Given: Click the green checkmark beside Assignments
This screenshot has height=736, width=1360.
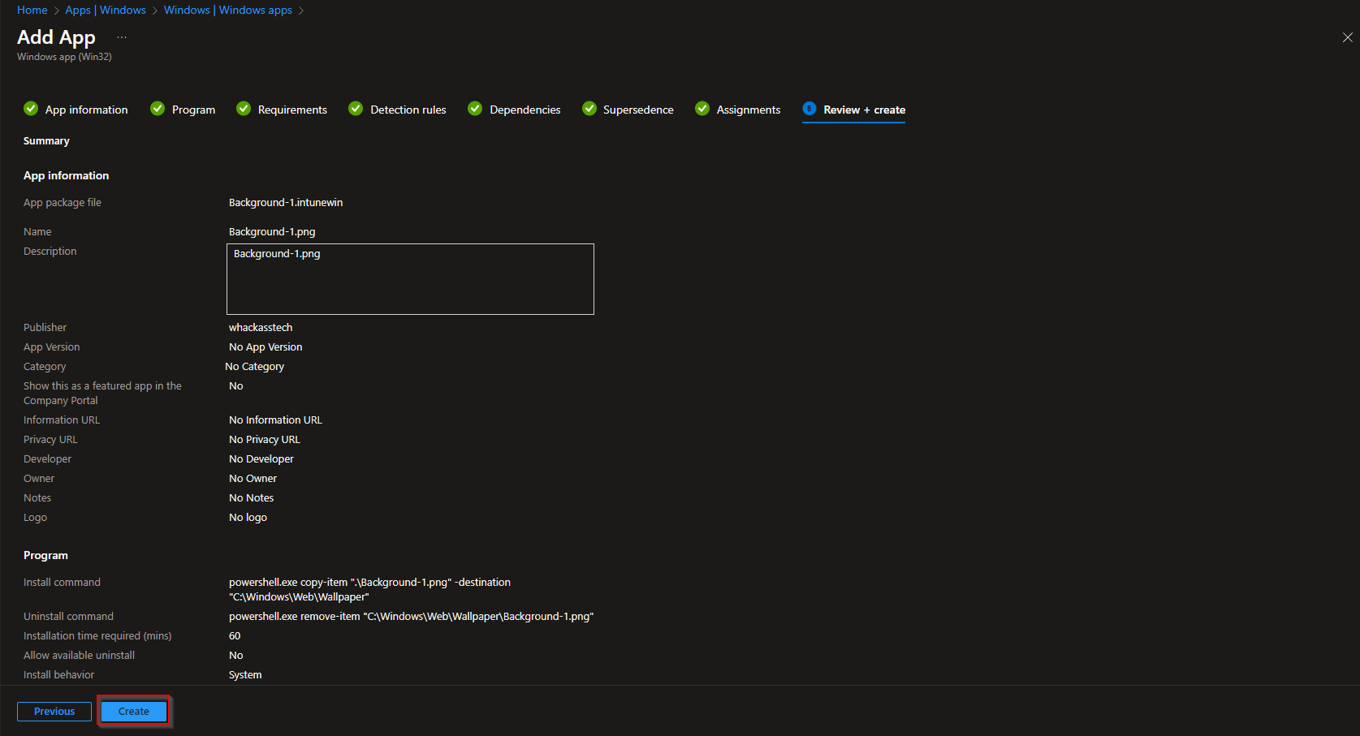Looking at the screenshot, I should coord(702,109).
